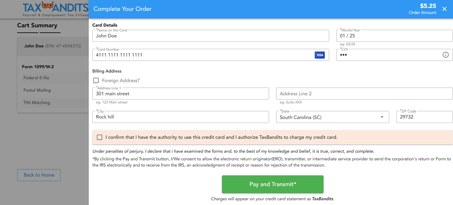The image size is (453, 205).
Task: Click Address Line 2 to add a suite
Action: (364, 93)
